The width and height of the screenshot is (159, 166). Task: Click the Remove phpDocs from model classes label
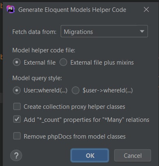[75, 137]
